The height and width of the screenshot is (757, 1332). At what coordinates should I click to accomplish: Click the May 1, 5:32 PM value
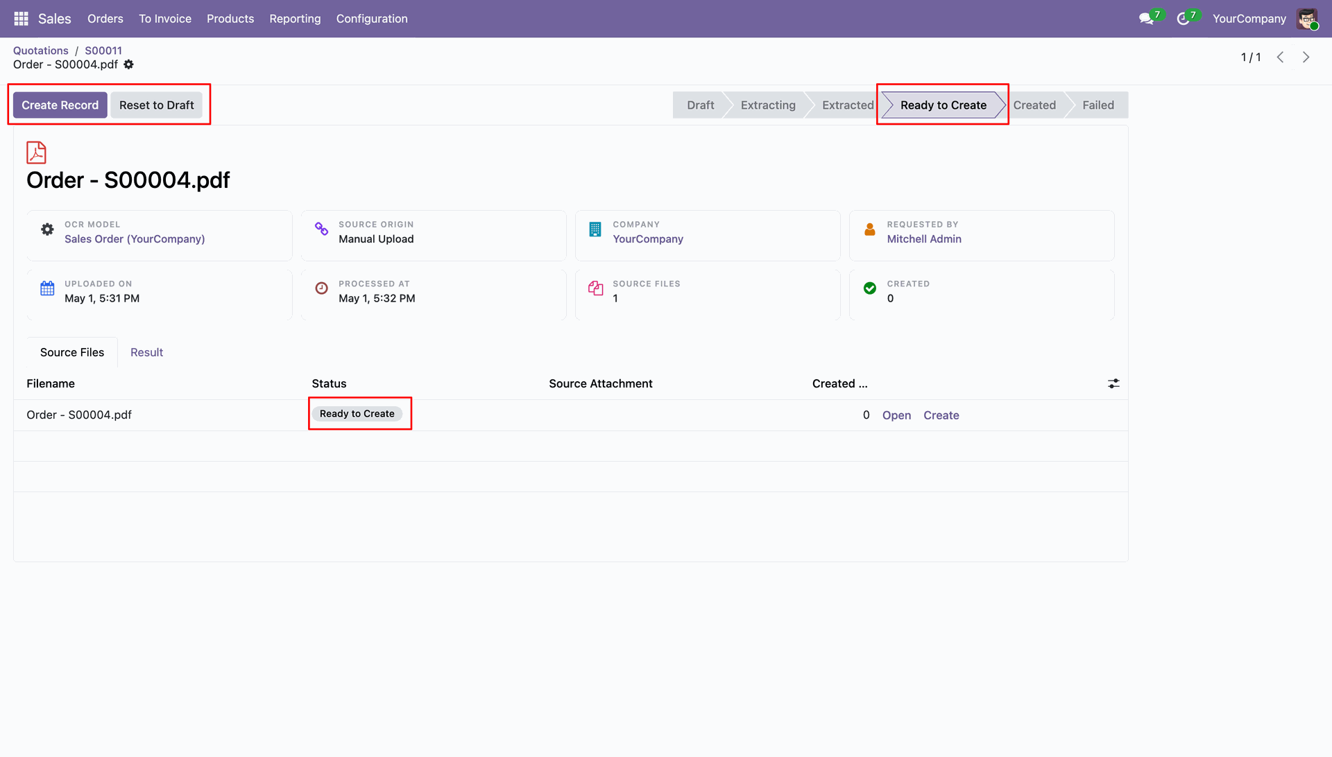click(x=377, y=299)
